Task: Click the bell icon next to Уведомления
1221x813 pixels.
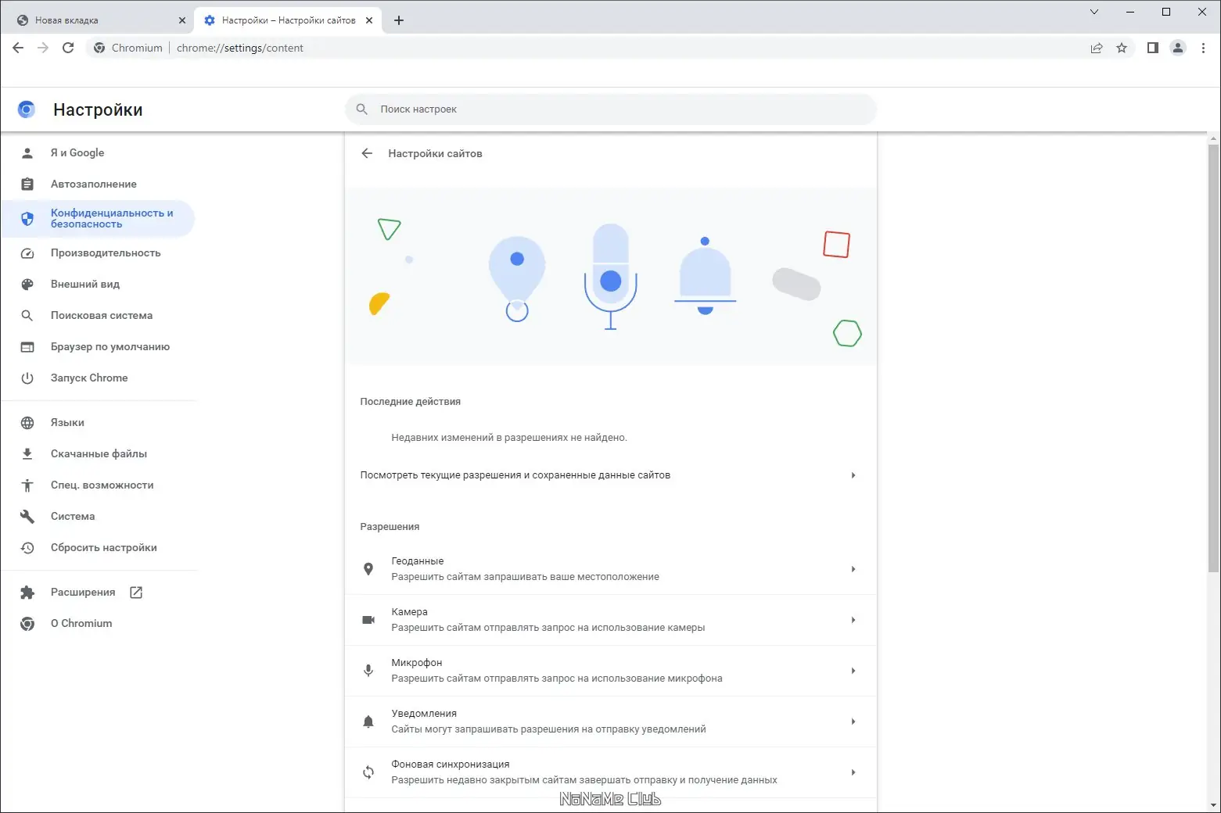Action: click(x=368, y=721)
